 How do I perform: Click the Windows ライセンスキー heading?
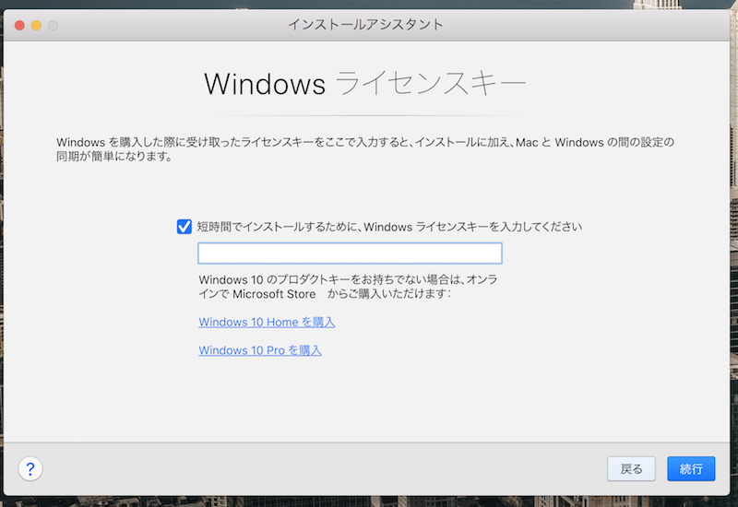click(x=365, y=84)
